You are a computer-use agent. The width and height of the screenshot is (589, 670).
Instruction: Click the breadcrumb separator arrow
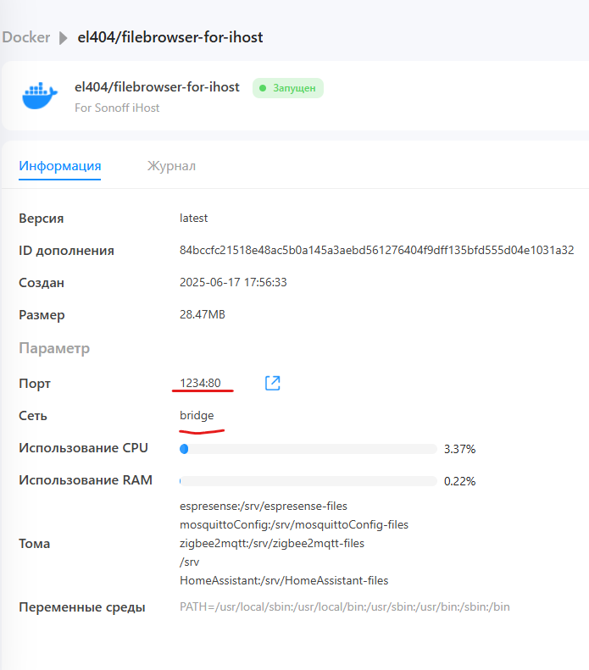tap(64, 37)
